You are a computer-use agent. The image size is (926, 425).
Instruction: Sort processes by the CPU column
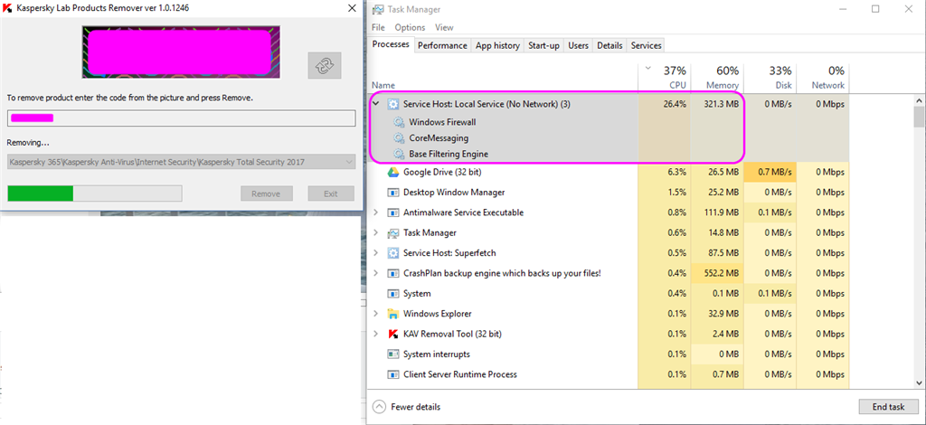coord(665,78)
